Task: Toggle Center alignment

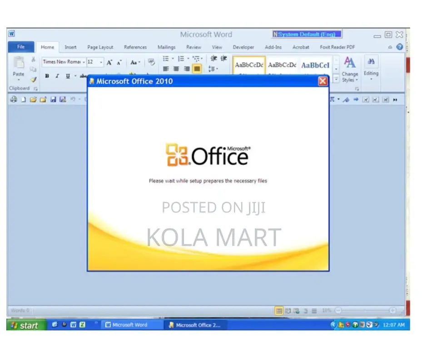Action: click(x=176, y=69)
